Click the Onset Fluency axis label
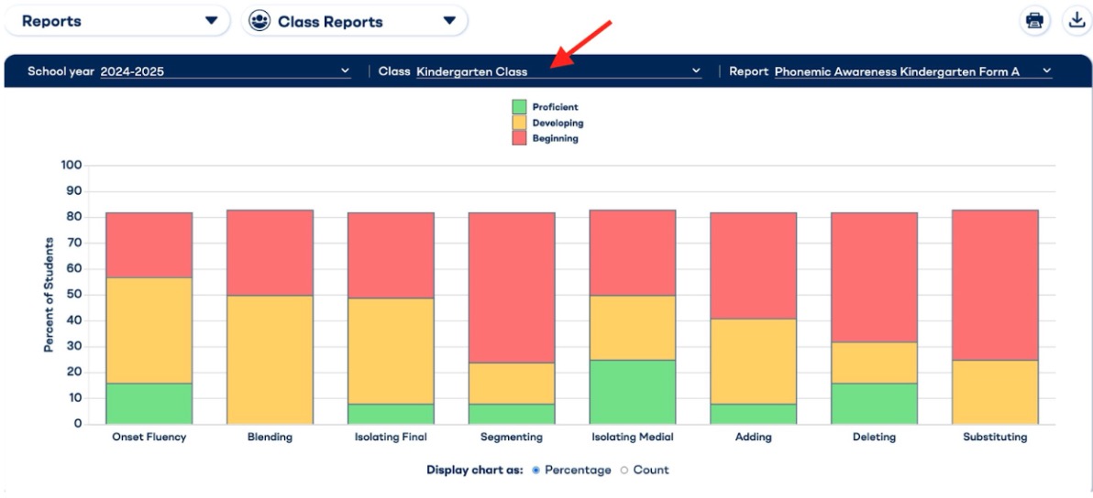The image size is (1093, 498). click(149, 438)
